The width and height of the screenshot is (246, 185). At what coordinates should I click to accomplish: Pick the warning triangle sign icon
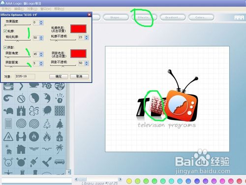(x=8, y=136)
